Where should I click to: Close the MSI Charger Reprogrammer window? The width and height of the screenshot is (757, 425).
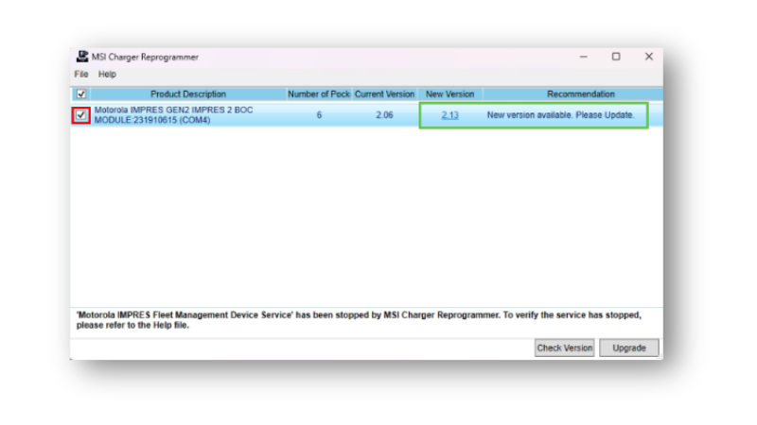[648, 57]
